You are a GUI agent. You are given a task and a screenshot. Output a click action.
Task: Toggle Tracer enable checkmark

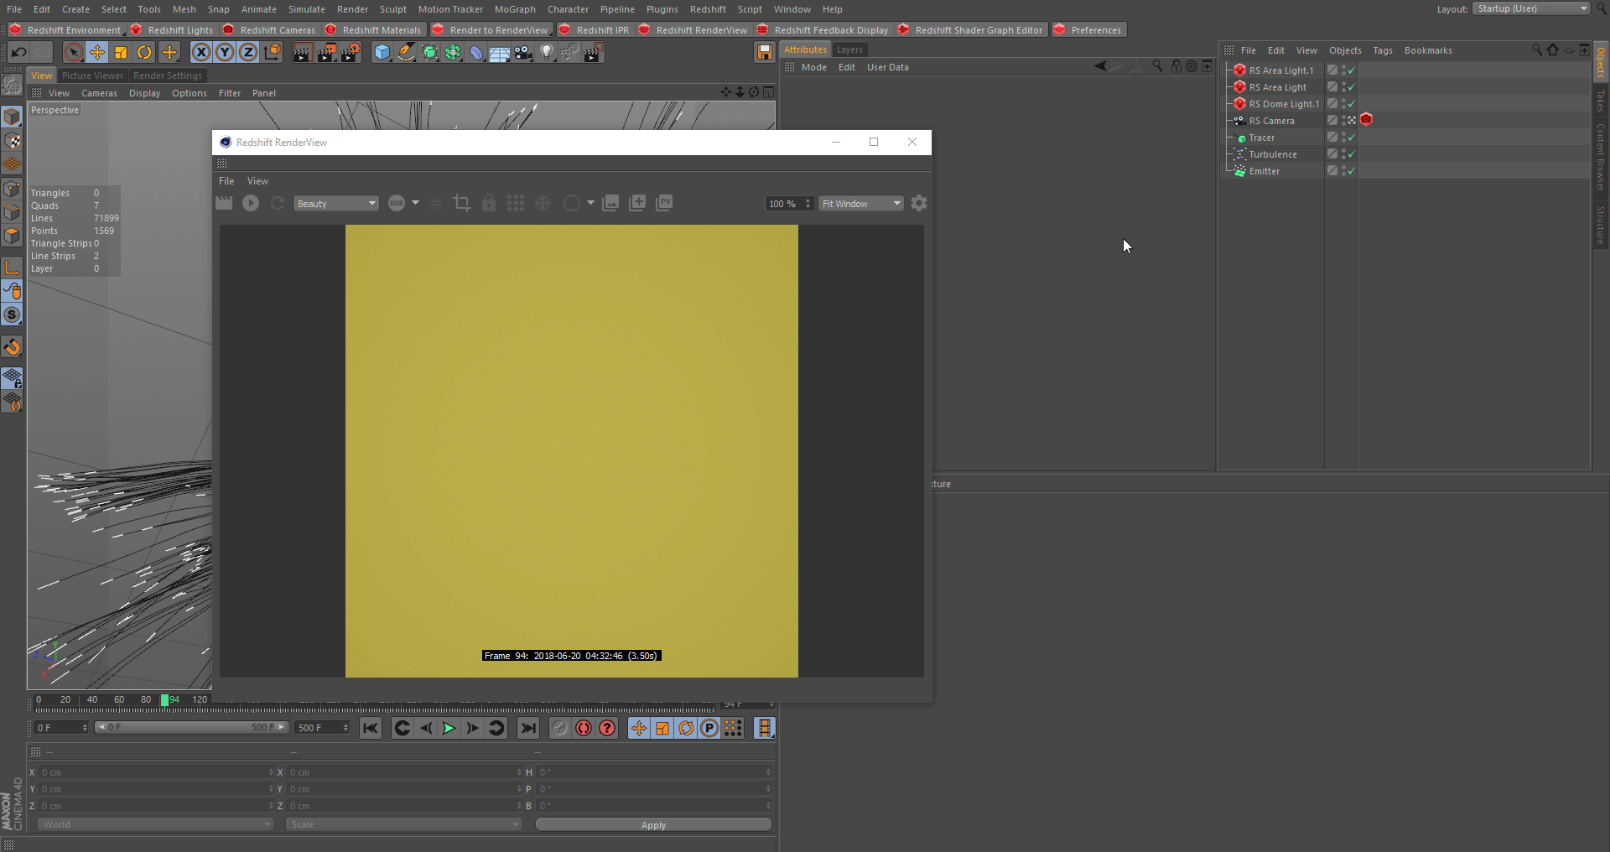click(x=1351, y=138)
